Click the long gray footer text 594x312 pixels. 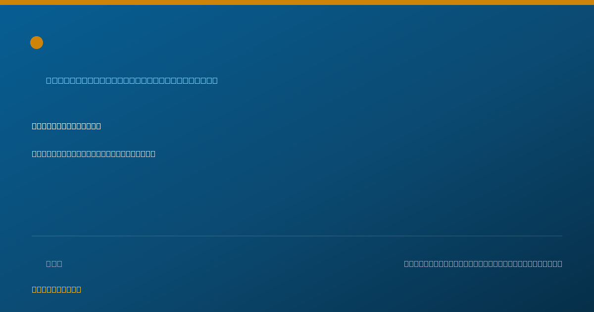(483, 263)
